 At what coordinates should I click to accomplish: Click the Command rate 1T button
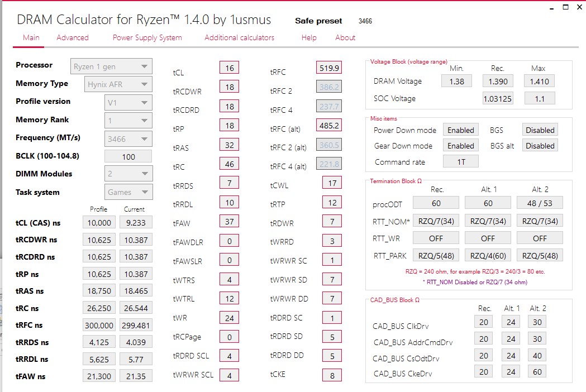(x=461, y=162)
